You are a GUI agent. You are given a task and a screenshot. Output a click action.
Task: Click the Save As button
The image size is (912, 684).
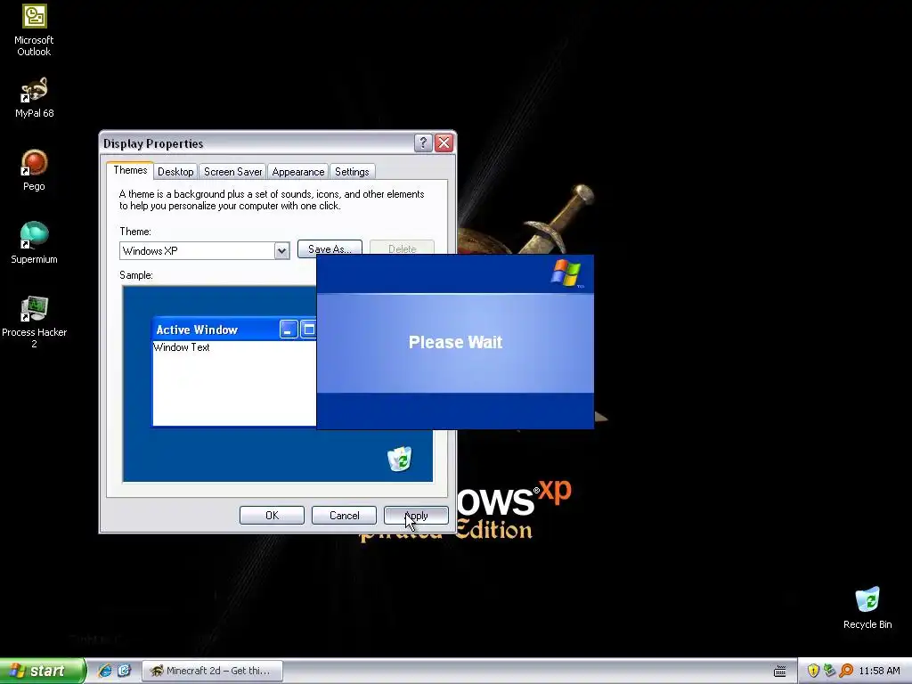[330, 248]
